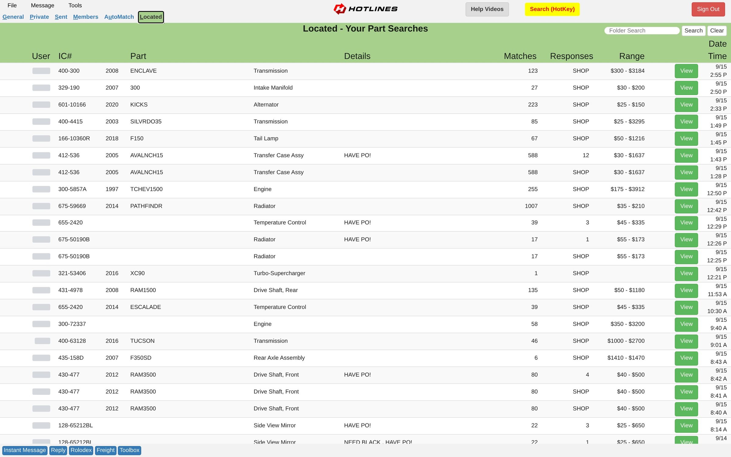This screenshot has height=457, width=731.
Task: Click the Hotlines logo
Action: tap(365, 9)
